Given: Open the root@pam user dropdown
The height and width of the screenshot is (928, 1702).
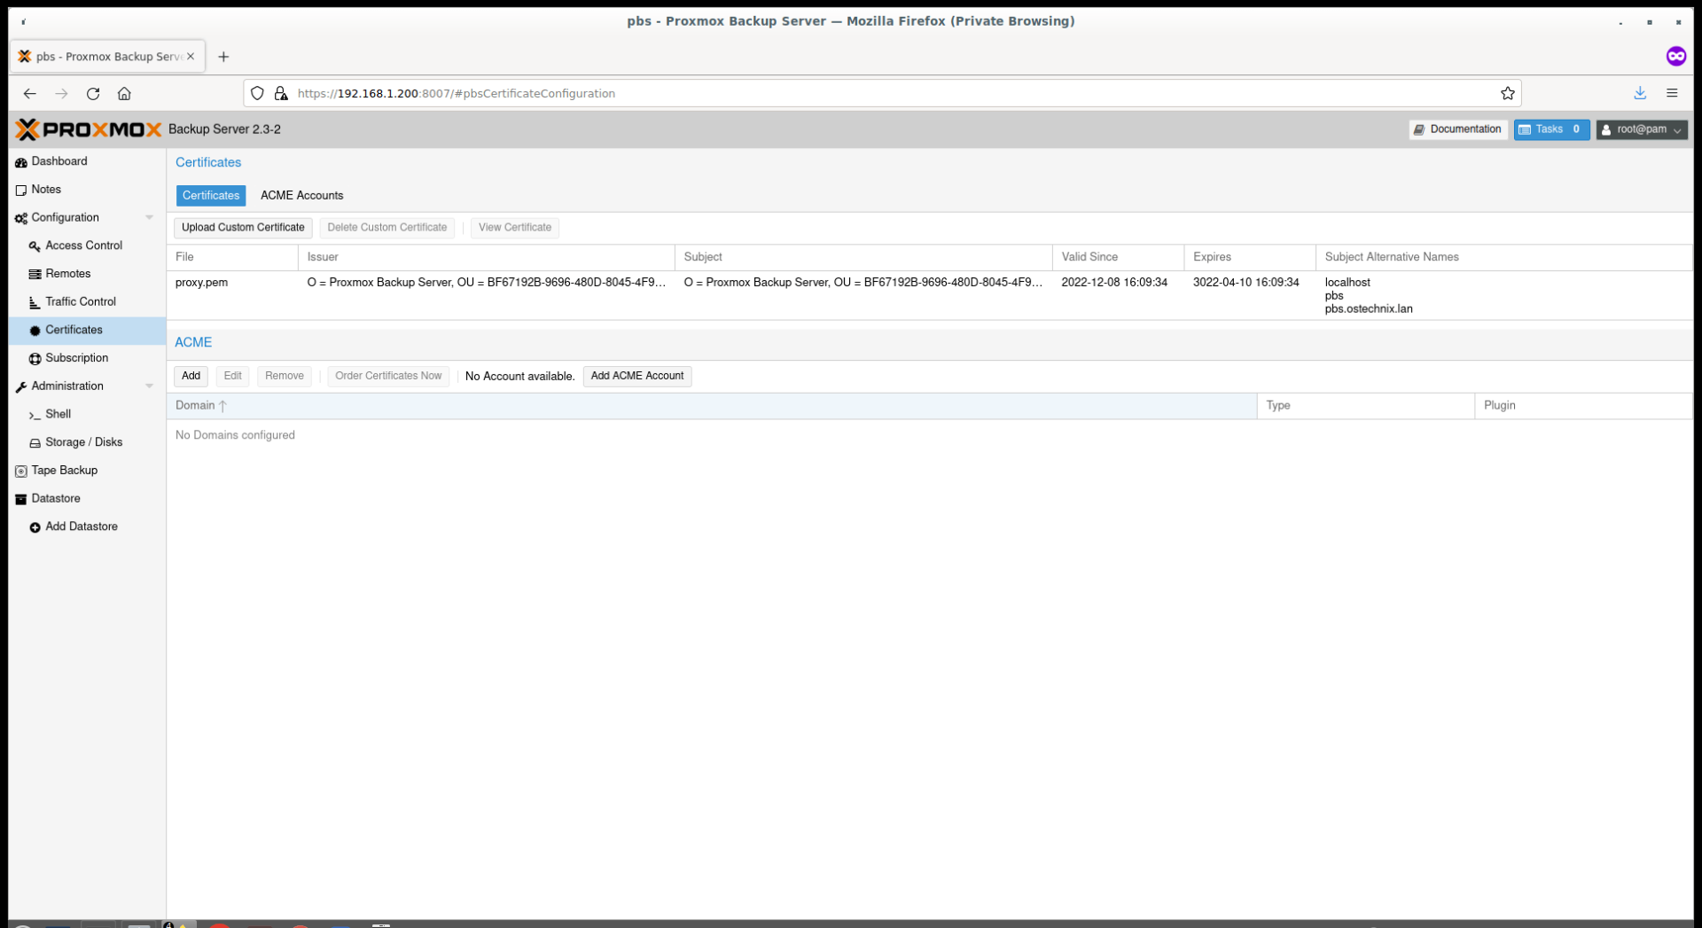Looking at the screenshot, I should pos(1641,129).
